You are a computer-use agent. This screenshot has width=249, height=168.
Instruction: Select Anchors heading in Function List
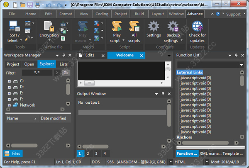184,137
